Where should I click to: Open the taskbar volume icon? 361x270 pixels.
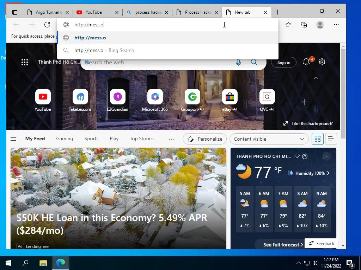(x=315, y=263)
